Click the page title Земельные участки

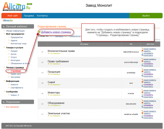(x=59, y=113)
